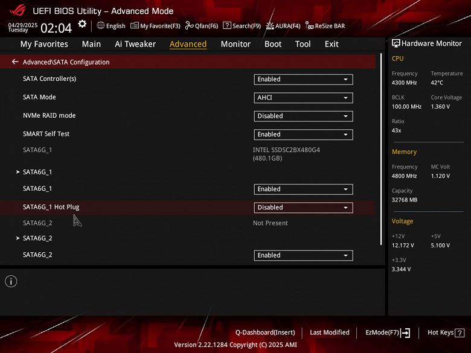This screenshot has height=353, width=471.
Task: Click the Not Present status text
Action: click(x=271, y=223)
